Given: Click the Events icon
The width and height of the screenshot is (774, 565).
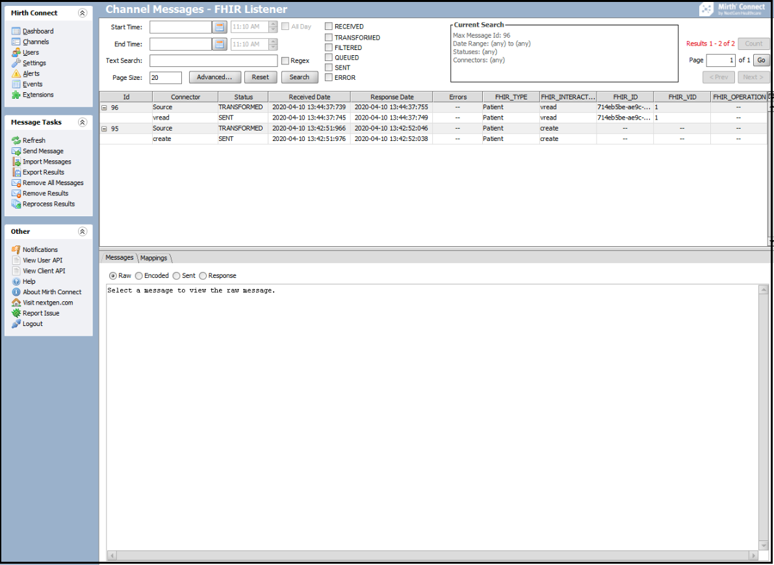Looking at the screenshot, I should click(16, 84).
